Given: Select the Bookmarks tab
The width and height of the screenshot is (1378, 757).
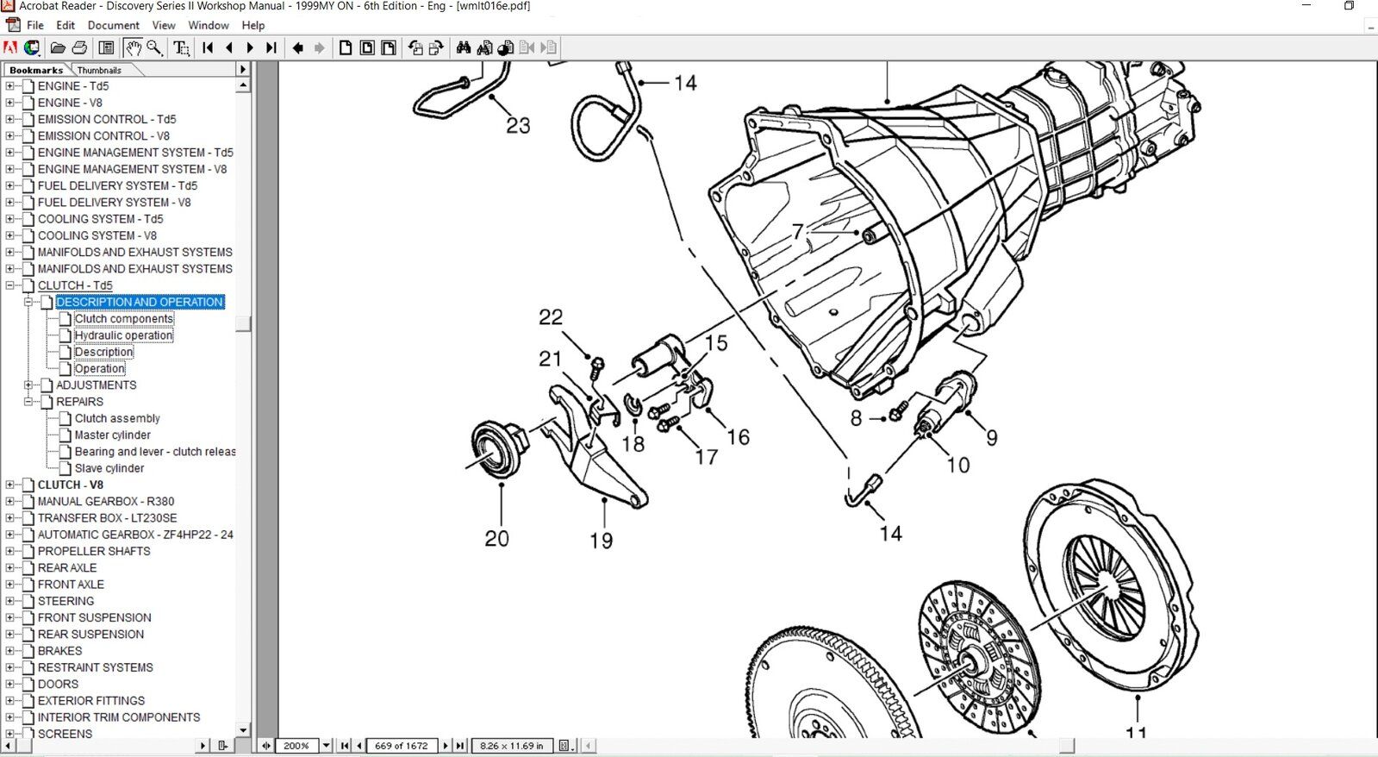Looking at the screenshot, I should click(x=36, y=70).
